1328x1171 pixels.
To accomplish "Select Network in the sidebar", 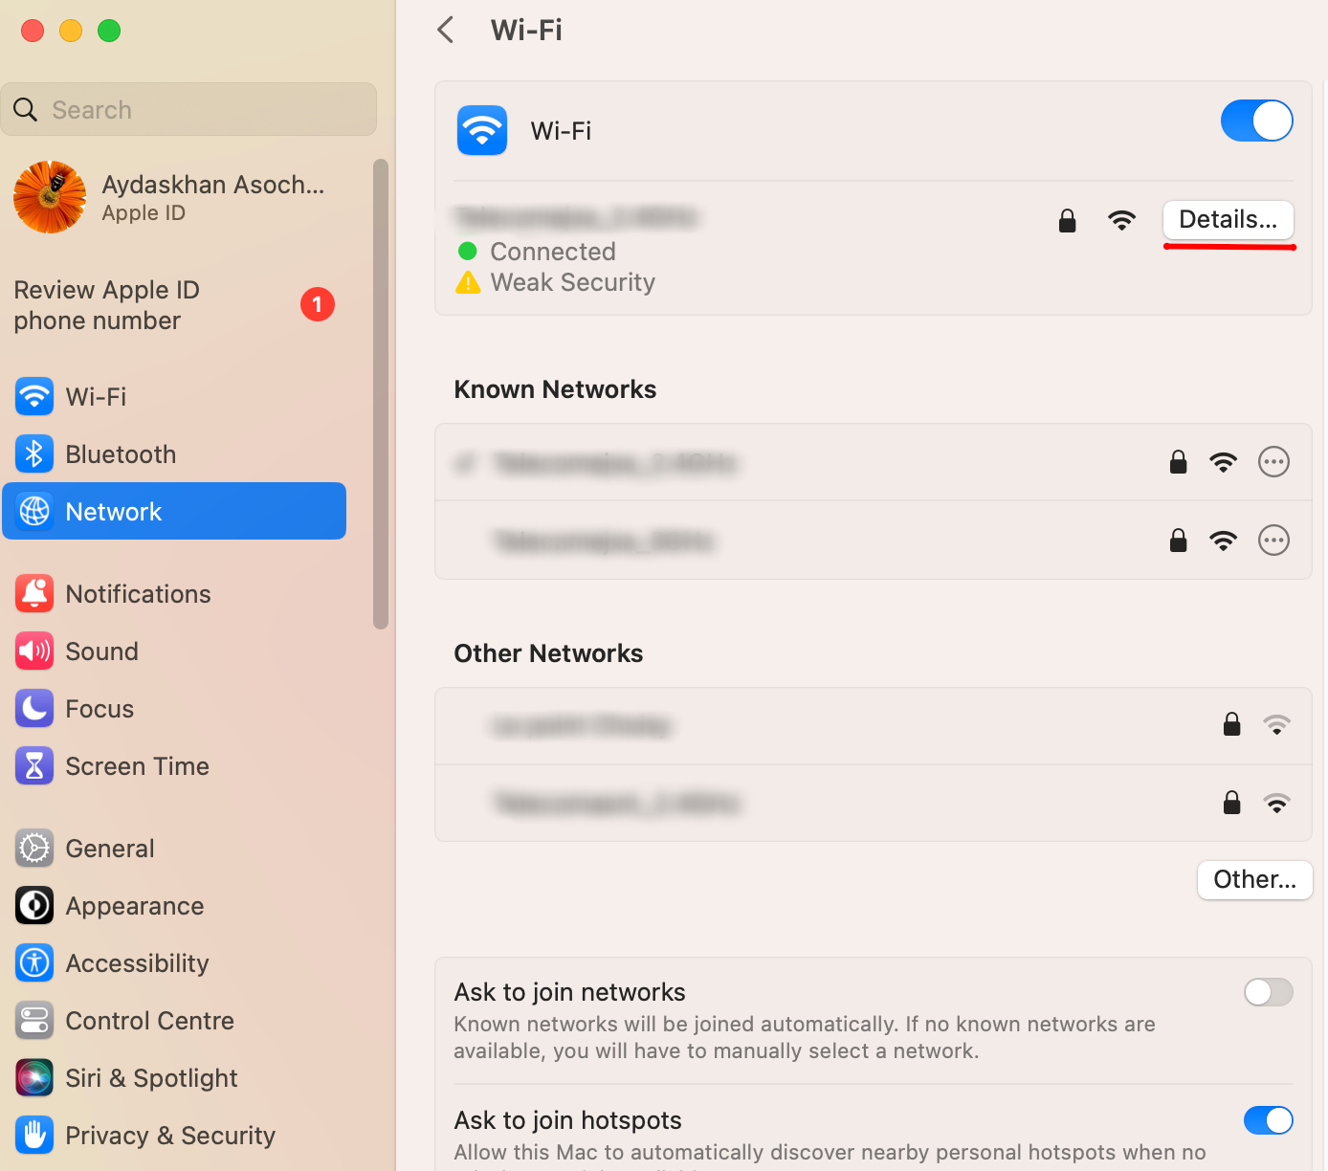I will coord(174,512).
